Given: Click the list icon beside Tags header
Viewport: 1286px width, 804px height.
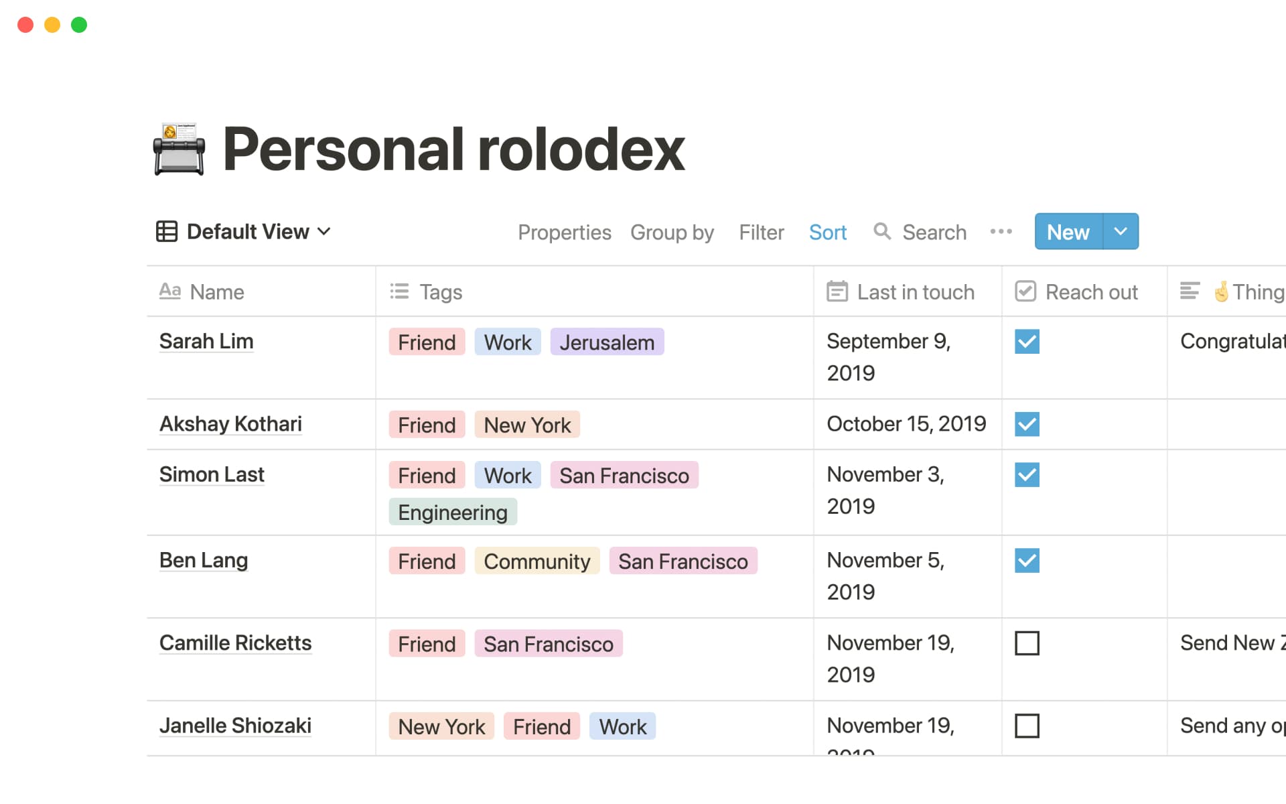Looking at the screenshot, I should click(x=398, y=291).
